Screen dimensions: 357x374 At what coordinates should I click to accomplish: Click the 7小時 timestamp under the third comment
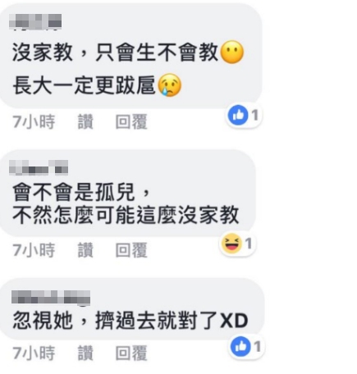34,353
